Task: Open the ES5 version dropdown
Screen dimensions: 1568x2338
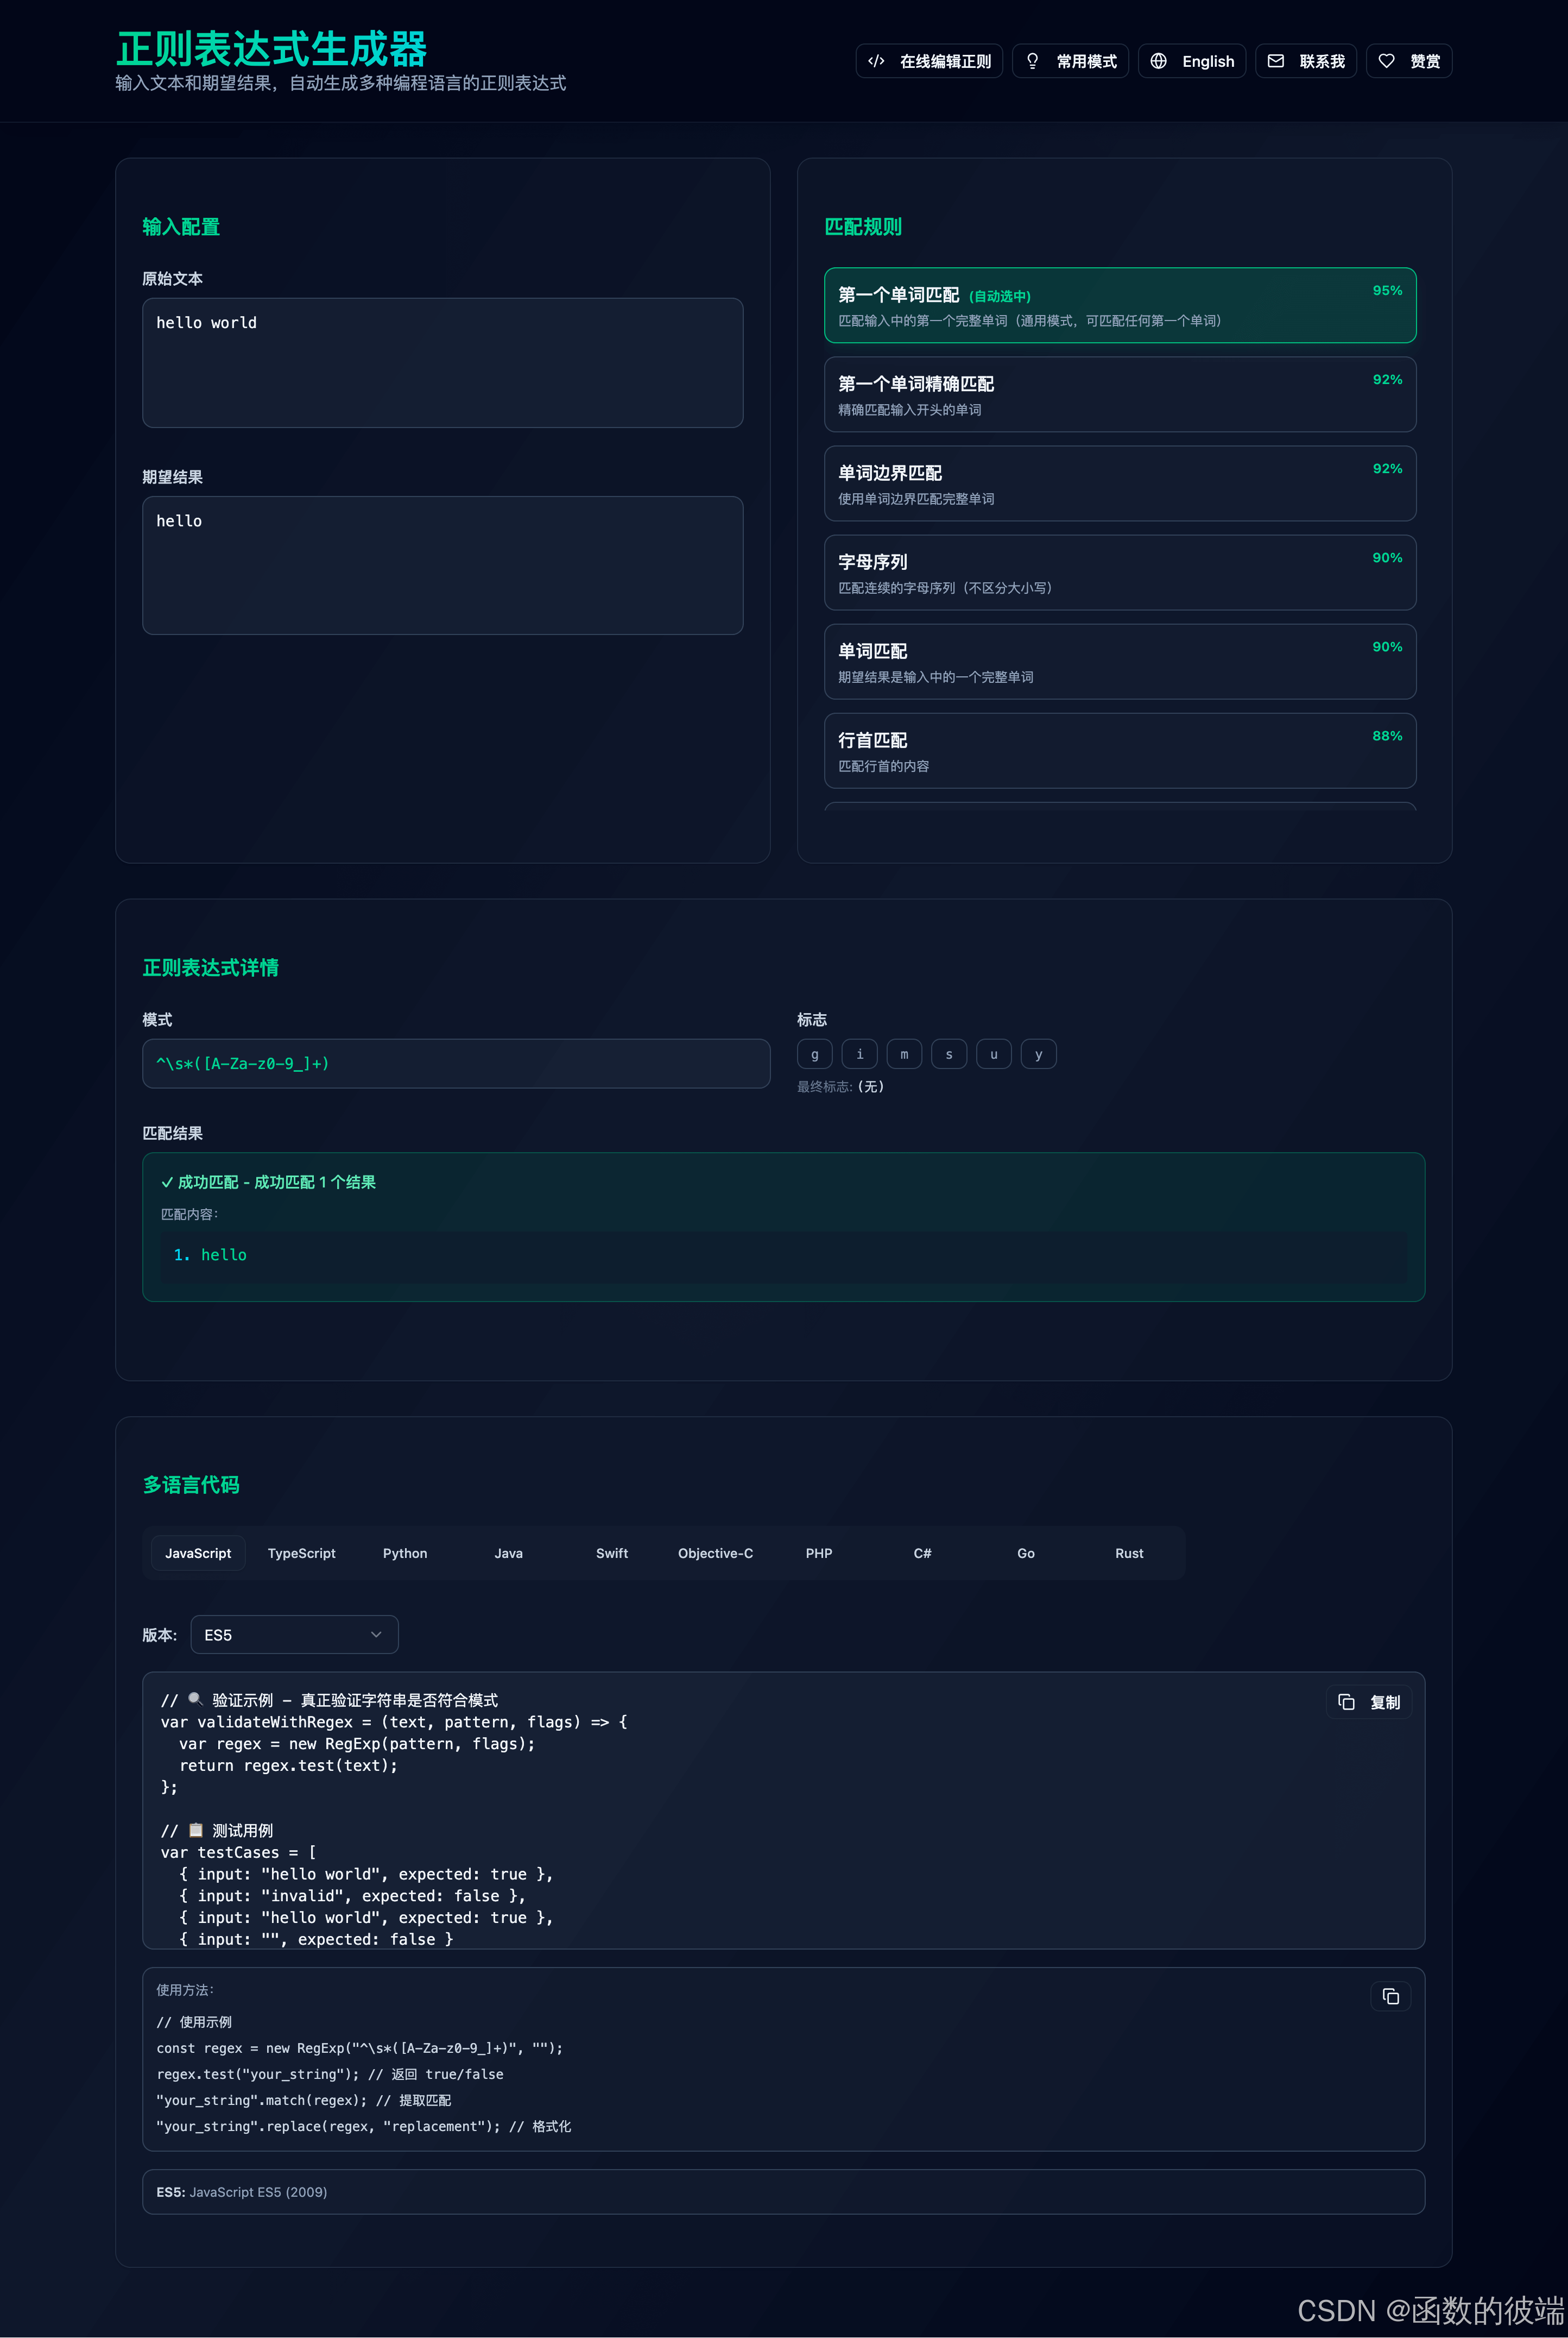Action: click(x=294, y=1633)
